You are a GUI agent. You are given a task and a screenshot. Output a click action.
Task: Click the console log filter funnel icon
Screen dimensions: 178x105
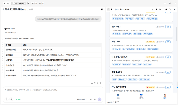(x=118, y=102)
